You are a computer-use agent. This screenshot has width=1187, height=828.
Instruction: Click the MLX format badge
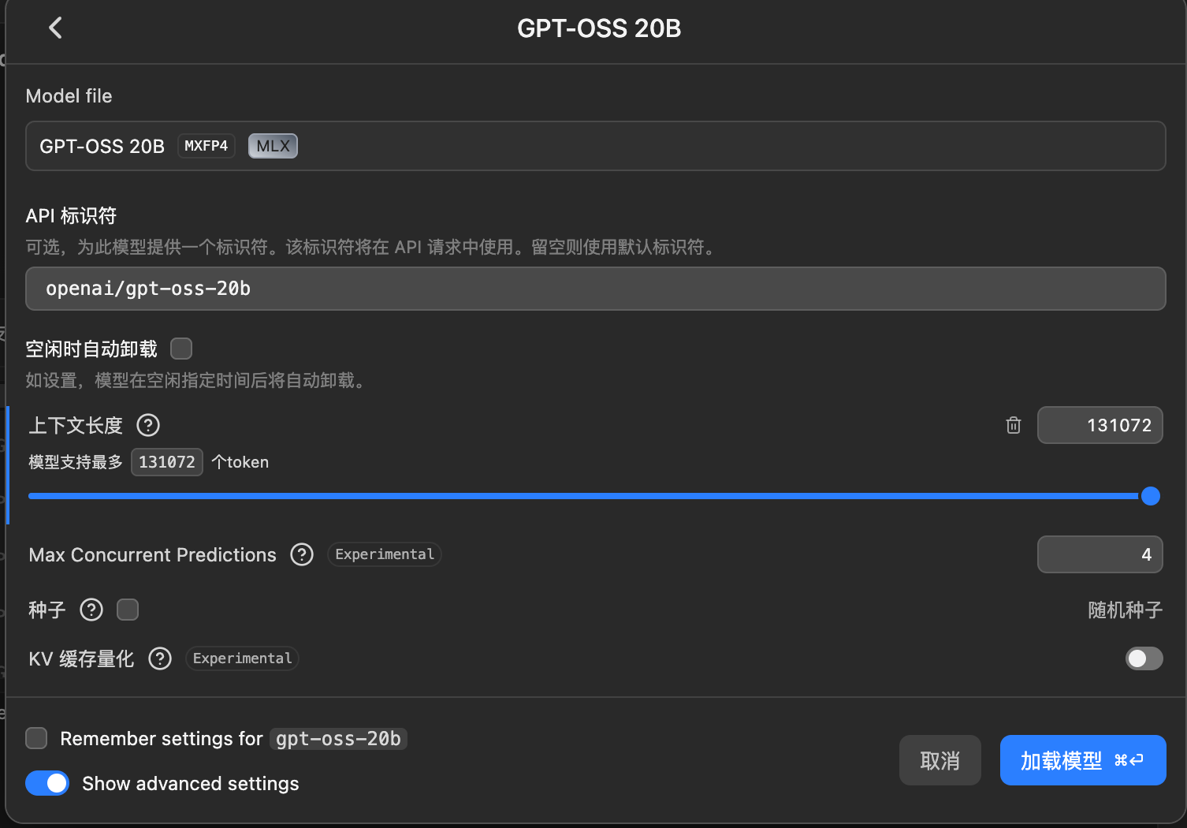273,146
